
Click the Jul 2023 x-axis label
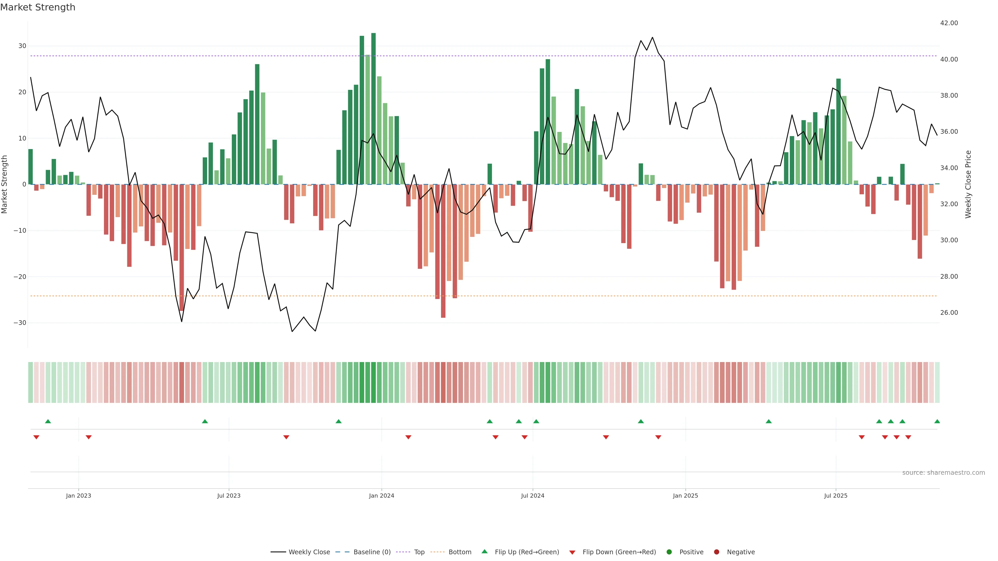[229, 496]
